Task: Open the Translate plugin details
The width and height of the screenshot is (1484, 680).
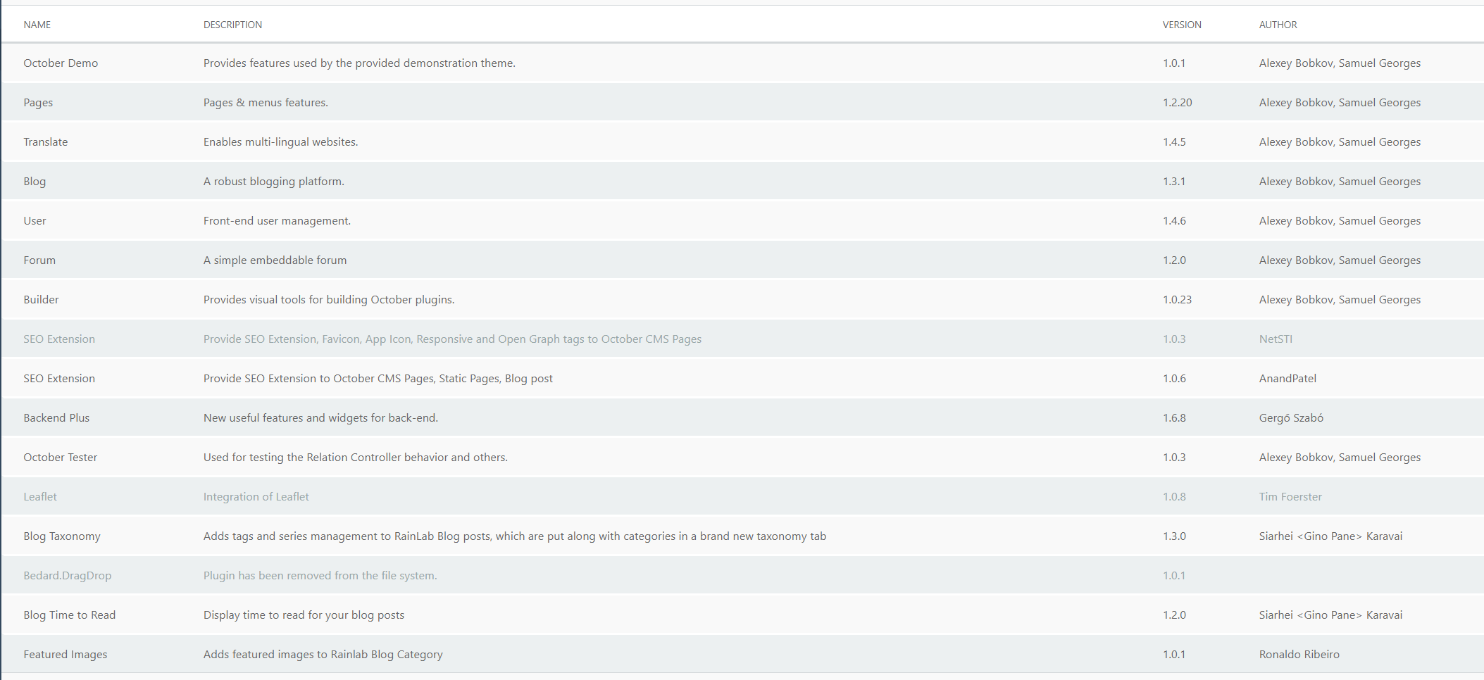Action: coord(46,141)
